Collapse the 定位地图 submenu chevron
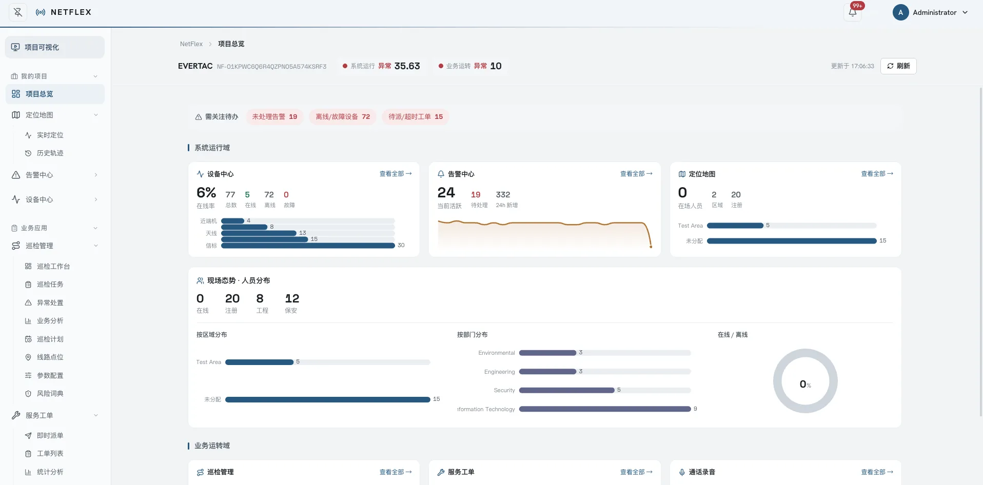 point(96,115)
